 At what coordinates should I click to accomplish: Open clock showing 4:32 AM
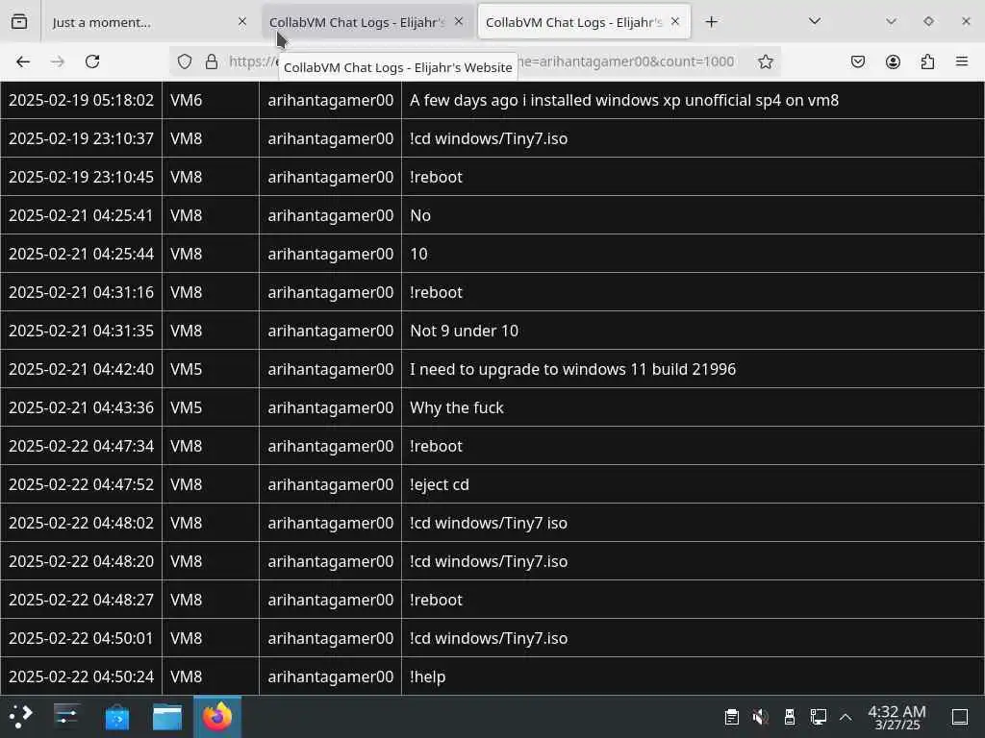(x=897, y=717)
